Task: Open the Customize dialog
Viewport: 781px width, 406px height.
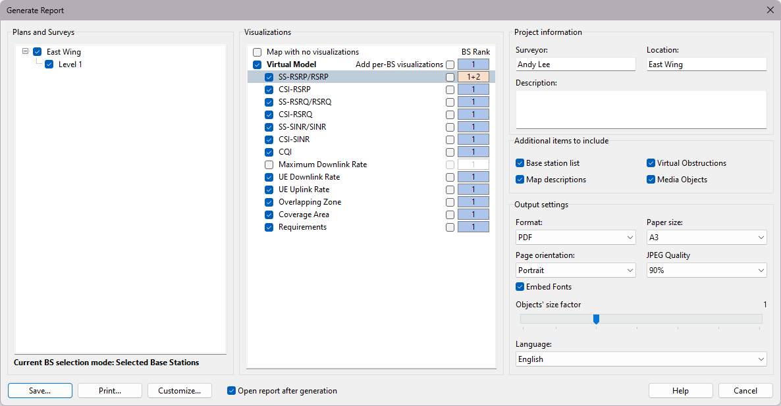Action: click(x=179, y=391)
